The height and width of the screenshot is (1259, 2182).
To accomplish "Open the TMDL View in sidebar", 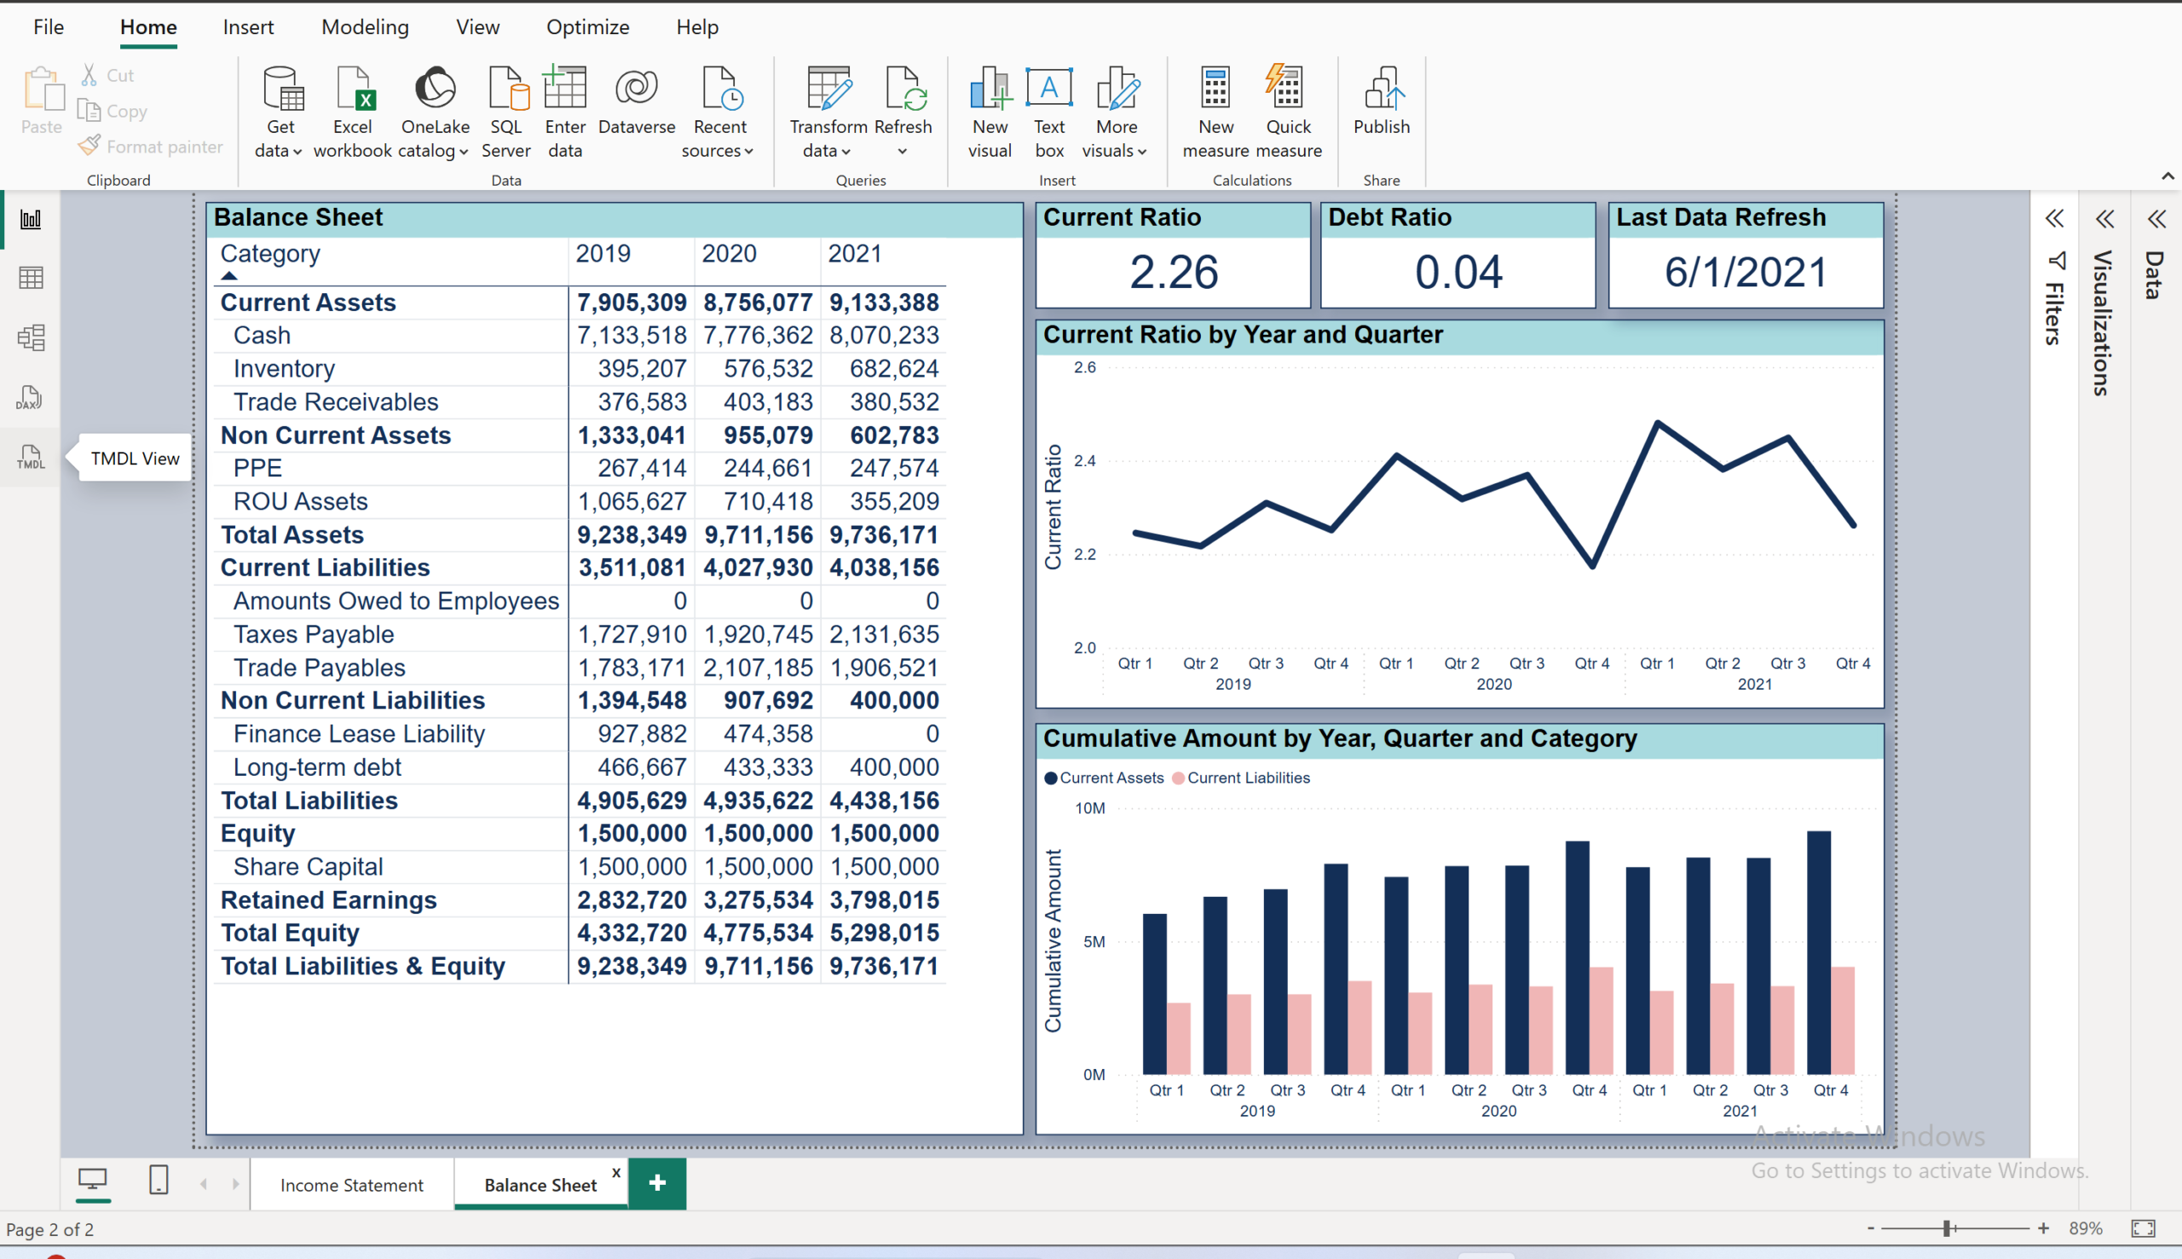I will point(30,458).
